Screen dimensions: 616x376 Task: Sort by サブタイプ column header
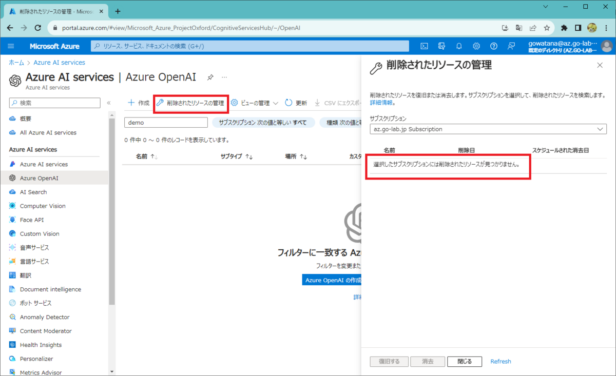237,156
